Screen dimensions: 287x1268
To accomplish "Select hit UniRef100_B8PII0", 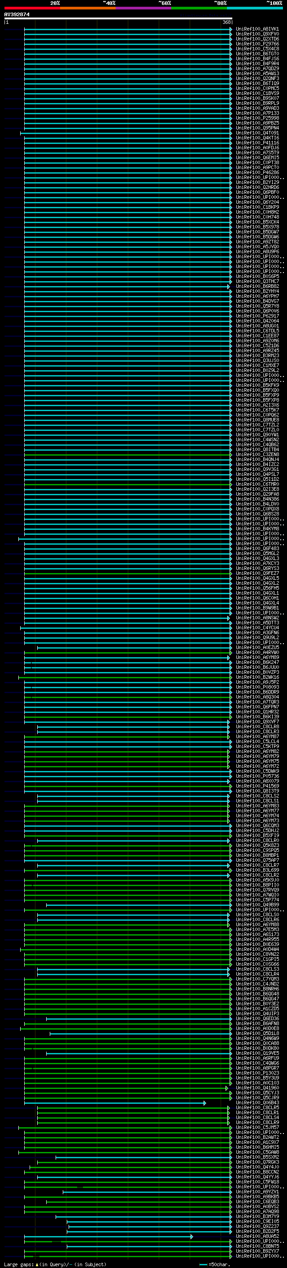I will 257,885.
